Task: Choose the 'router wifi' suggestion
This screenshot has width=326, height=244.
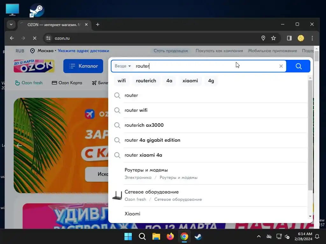Action: [210, 110]
